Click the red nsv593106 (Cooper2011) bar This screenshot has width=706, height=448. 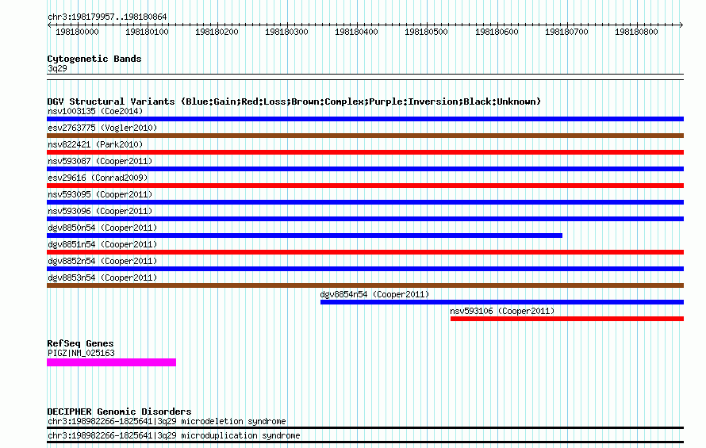pyautogui.click(x=567, y=319)
